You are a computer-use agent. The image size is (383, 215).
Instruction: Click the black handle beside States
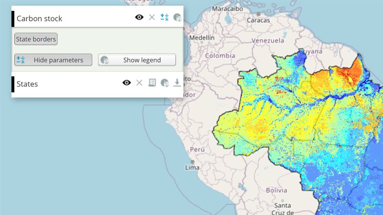pos(13,85)
